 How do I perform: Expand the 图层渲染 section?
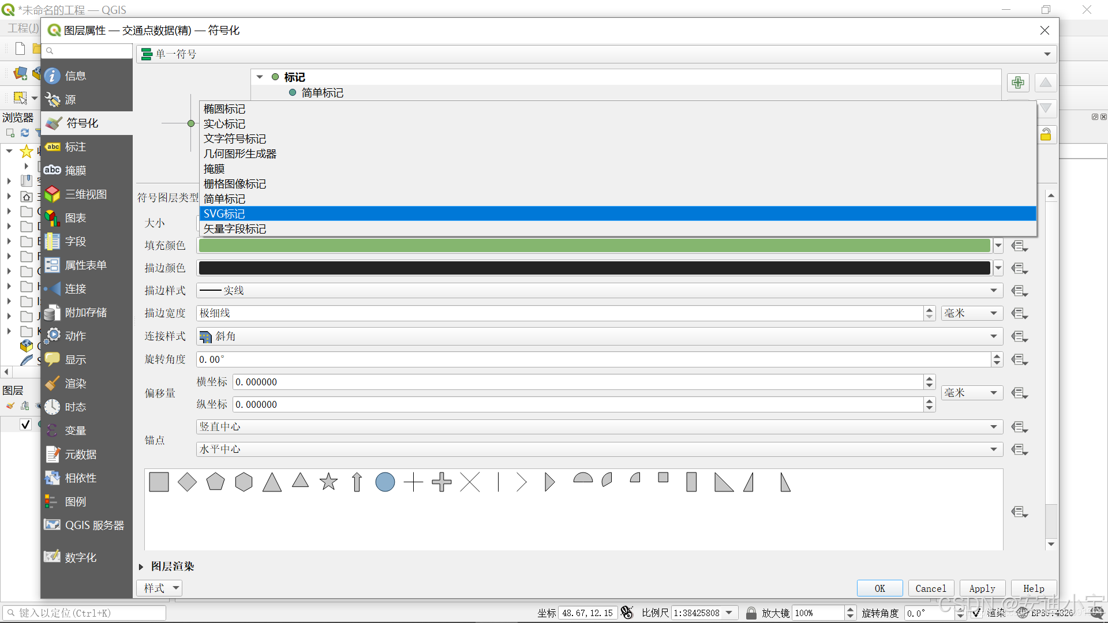tap(141, 566)
